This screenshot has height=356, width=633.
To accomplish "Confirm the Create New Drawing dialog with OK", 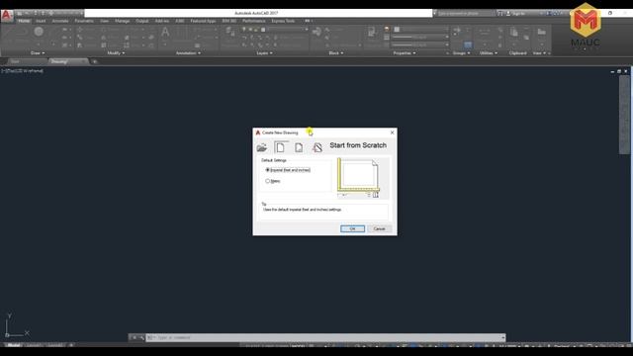I will point(352,228).
